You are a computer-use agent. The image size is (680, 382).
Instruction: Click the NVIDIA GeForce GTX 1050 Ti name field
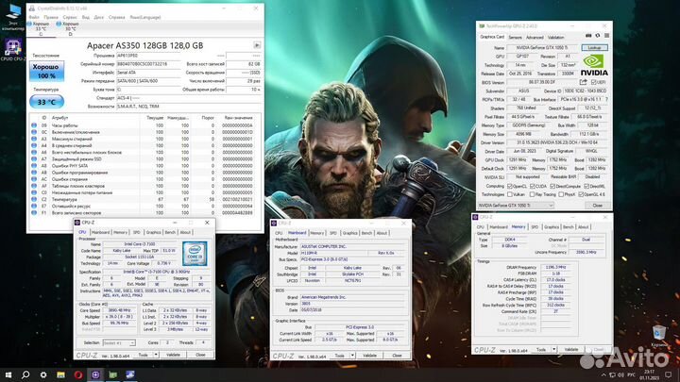543,48
